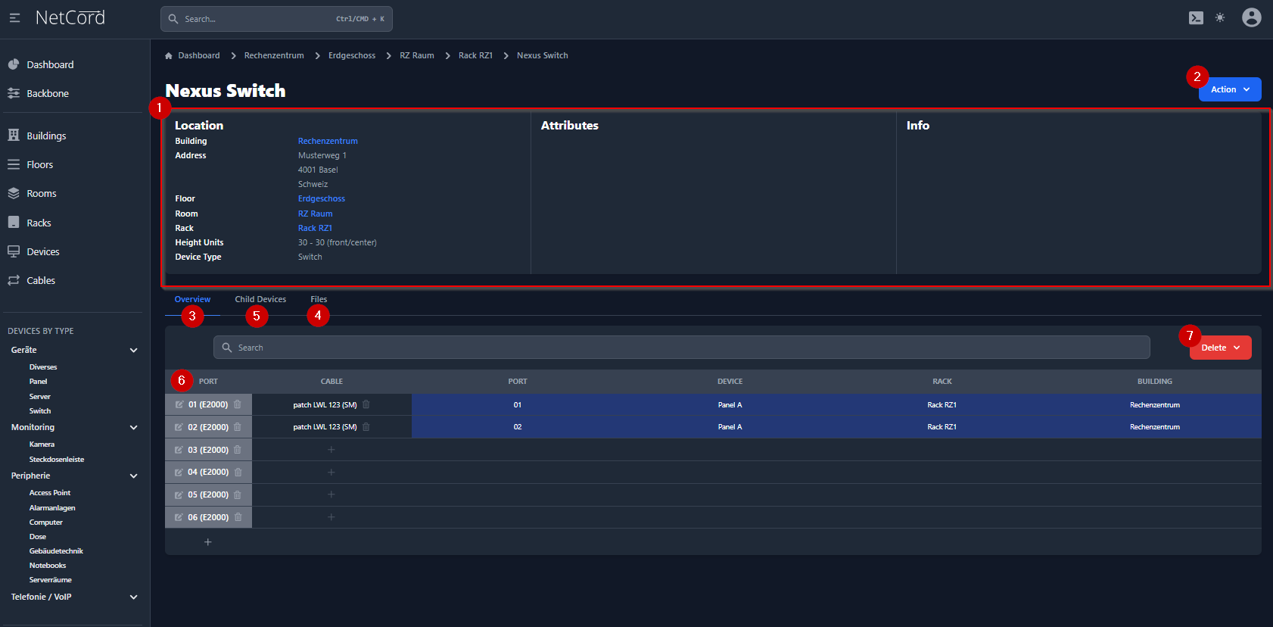Collapse sidebar with hamburger menu icon
The height and width of the screenshot is (627, 1273).
pos(14,17)
